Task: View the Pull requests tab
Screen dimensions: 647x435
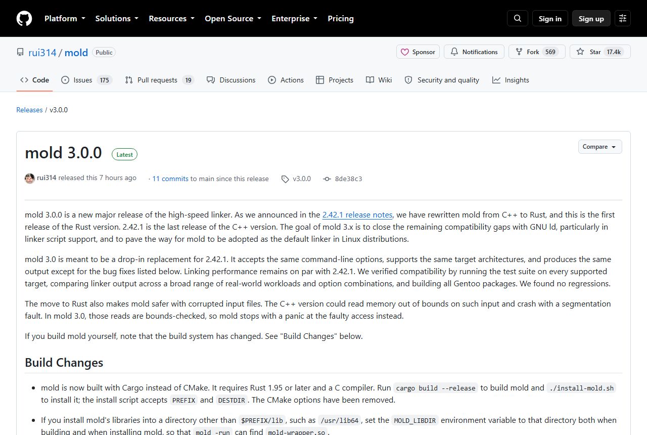Action: click(x=160, y=80)
